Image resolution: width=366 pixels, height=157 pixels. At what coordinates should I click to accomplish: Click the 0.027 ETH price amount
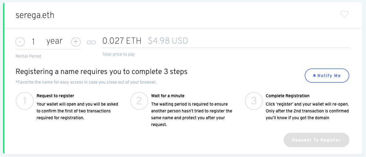point(122,41)
